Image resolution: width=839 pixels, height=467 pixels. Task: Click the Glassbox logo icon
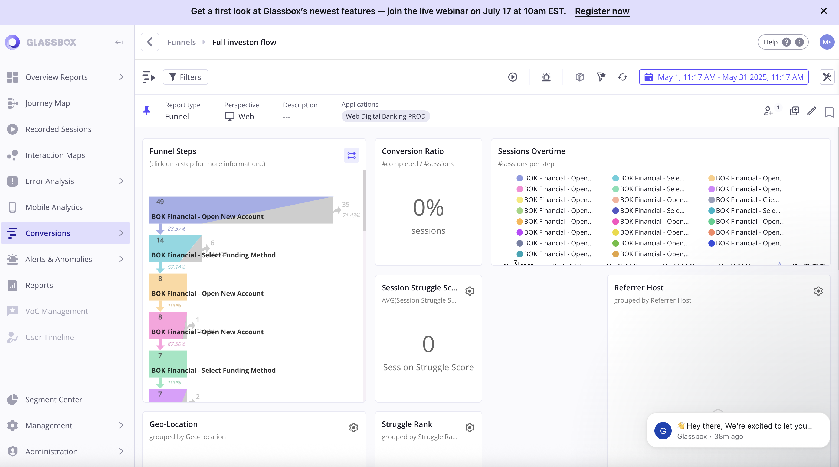click(x=12, y=42)
